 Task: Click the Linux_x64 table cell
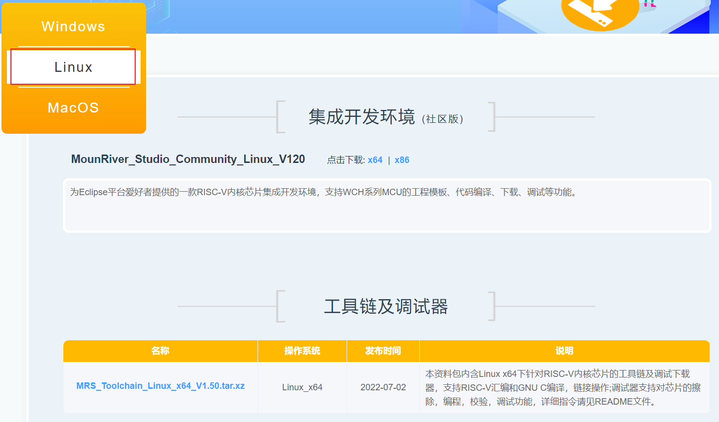302,387
